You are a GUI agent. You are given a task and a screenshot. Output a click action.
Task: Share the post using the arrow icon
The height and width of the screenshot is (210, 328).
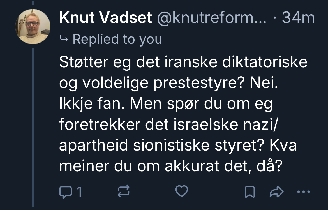pyautogui.click(x=276, y=192)
